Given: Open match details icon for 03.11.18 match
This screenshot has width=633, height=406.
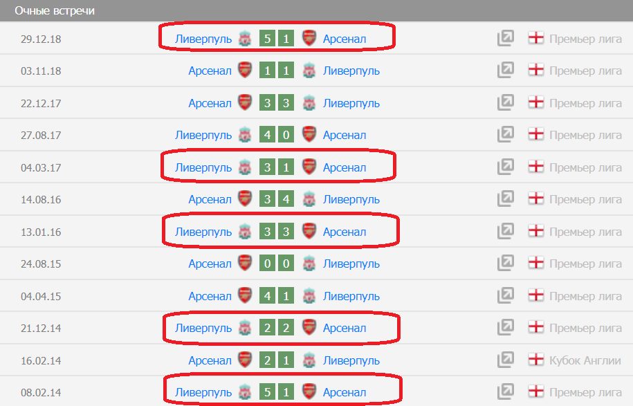Looking at the screenshot, I should pyautogui.click(x=506, y=71).
